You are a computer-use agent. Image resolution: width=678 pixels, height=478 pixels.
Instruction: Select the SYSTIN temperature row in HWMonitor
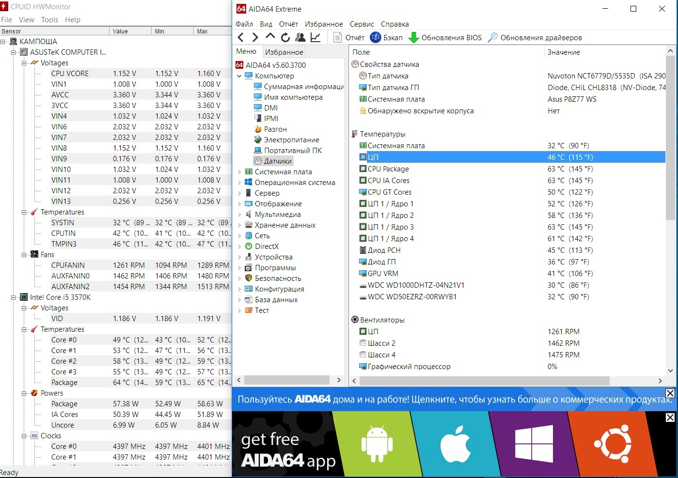(141, 223)
